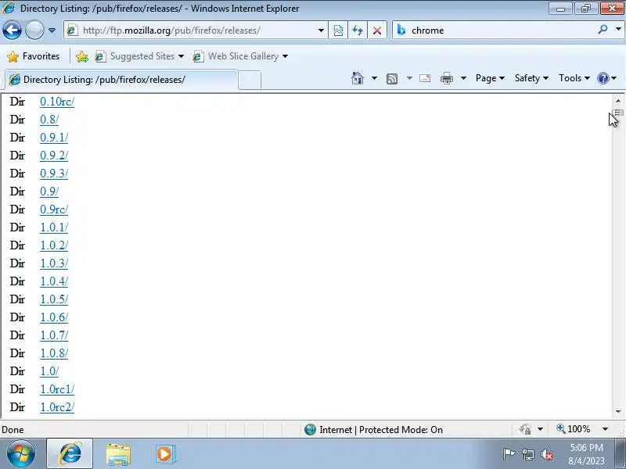Open the Windows Start button

(x=20, y=453)
